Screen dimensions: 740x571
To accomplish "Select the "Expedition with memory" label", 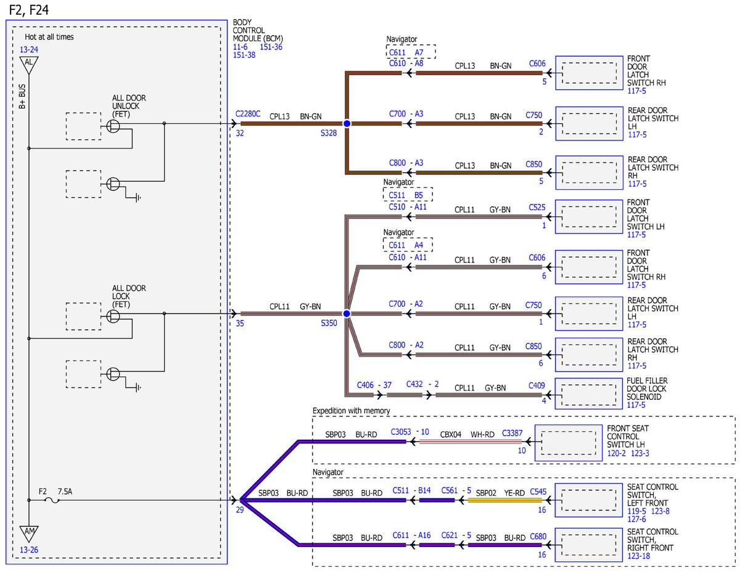I will (351, 411).
